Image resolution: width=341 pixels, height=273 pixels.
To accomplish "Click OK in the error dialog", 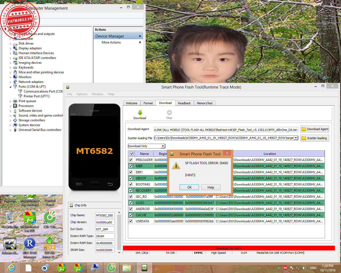I will pyautogui.click(x=189, y=187).
